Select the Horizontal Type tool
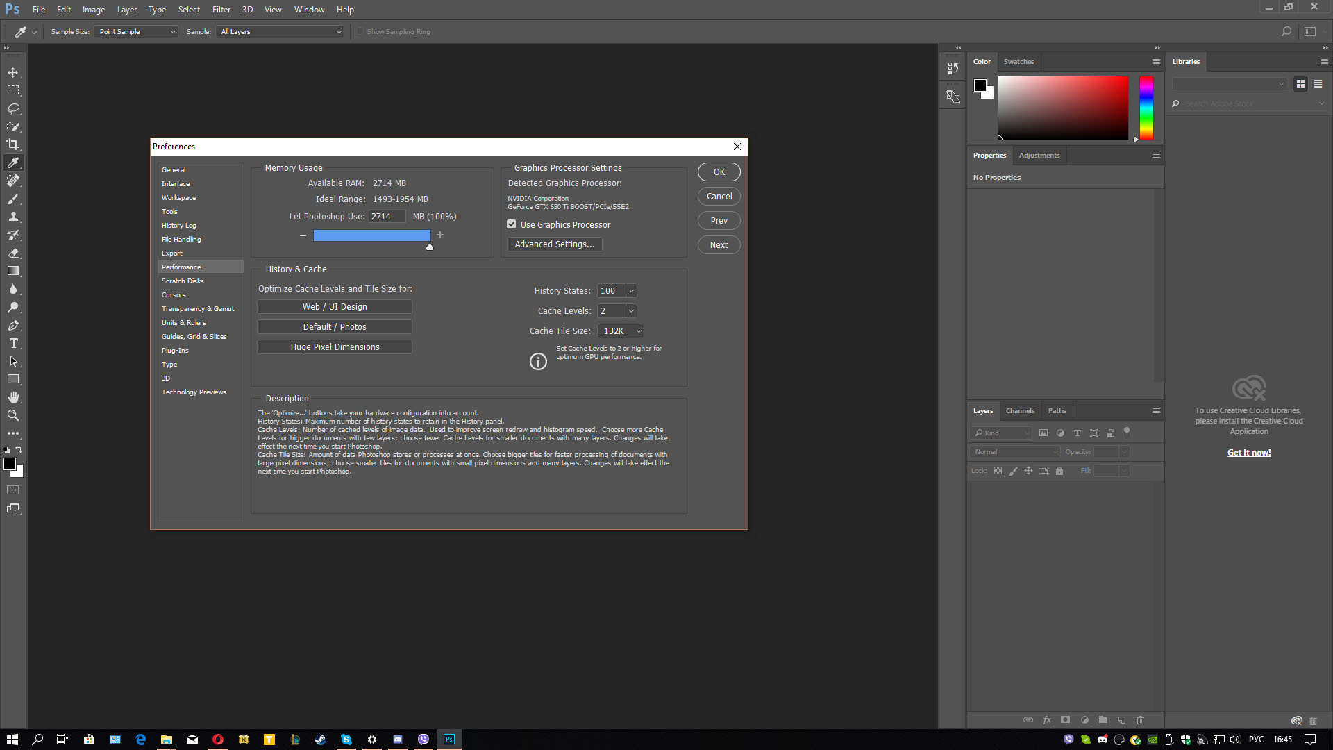This screenshot has height=750, width=1333. (x=13, y=343)
